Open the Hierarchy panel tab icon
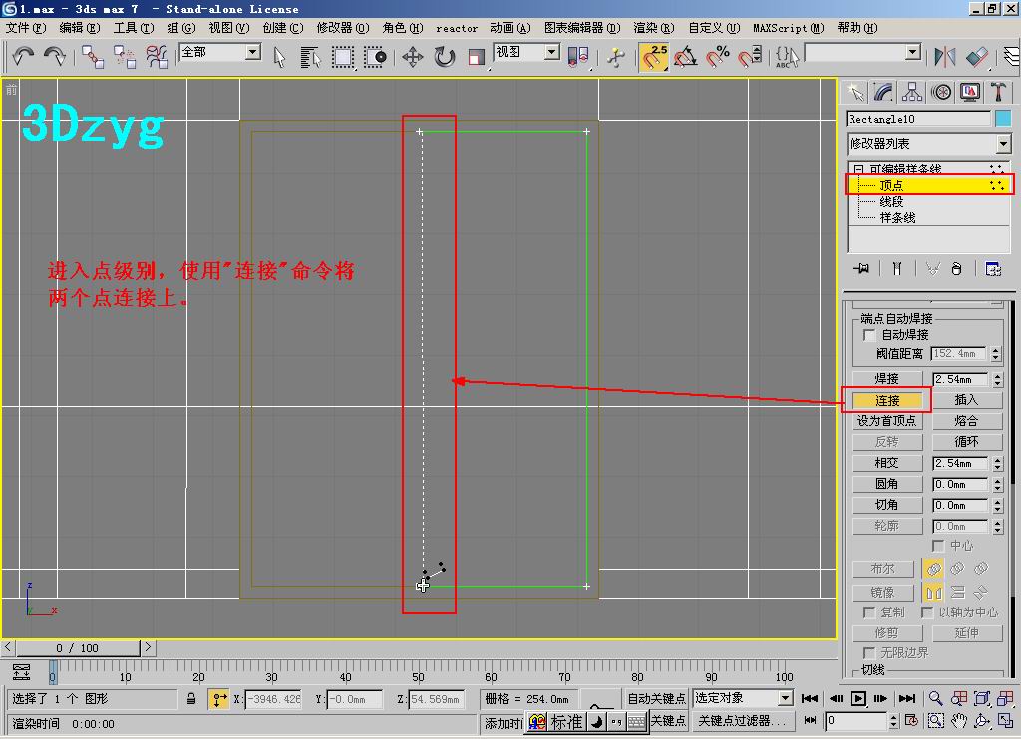The image size is (1021, 739). point(912,93)
